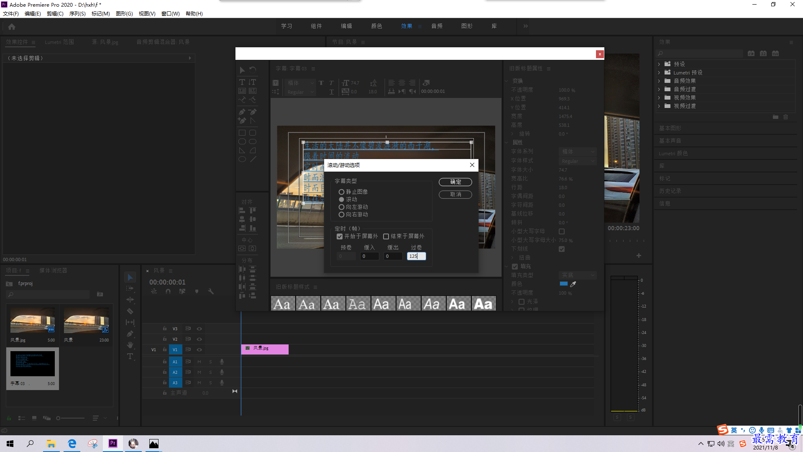The image size is (803, 452).
Task: Open Regular font style dropdown in toolbar
Action: coord(300,92)
